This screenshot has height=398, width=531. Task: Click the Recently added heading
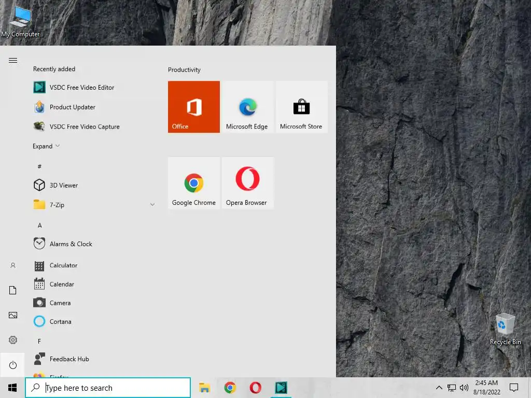point(54,69)
